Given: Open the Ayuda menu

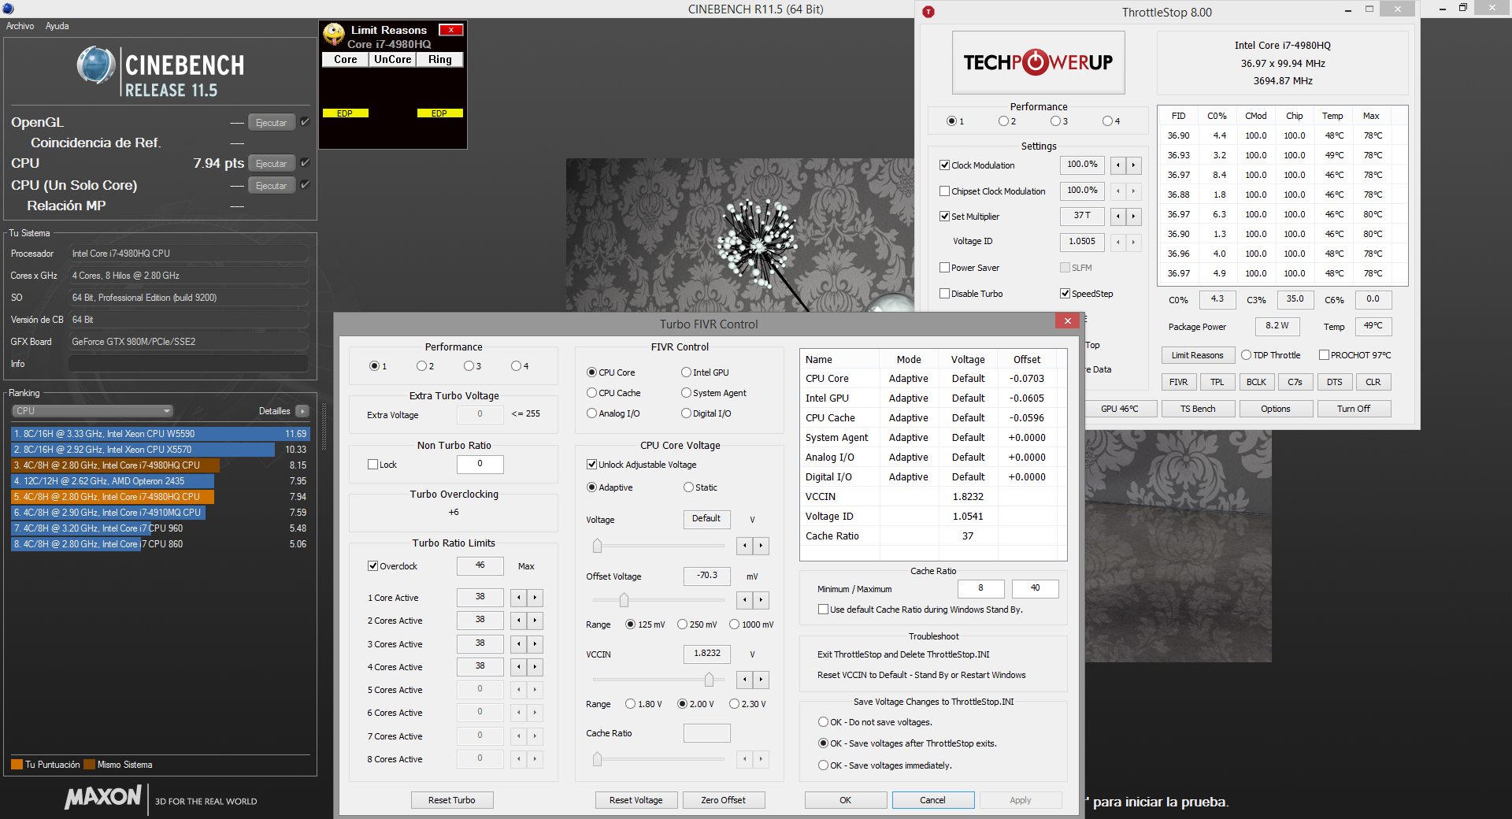Looking at the screenshot, I should coord(57,26).
